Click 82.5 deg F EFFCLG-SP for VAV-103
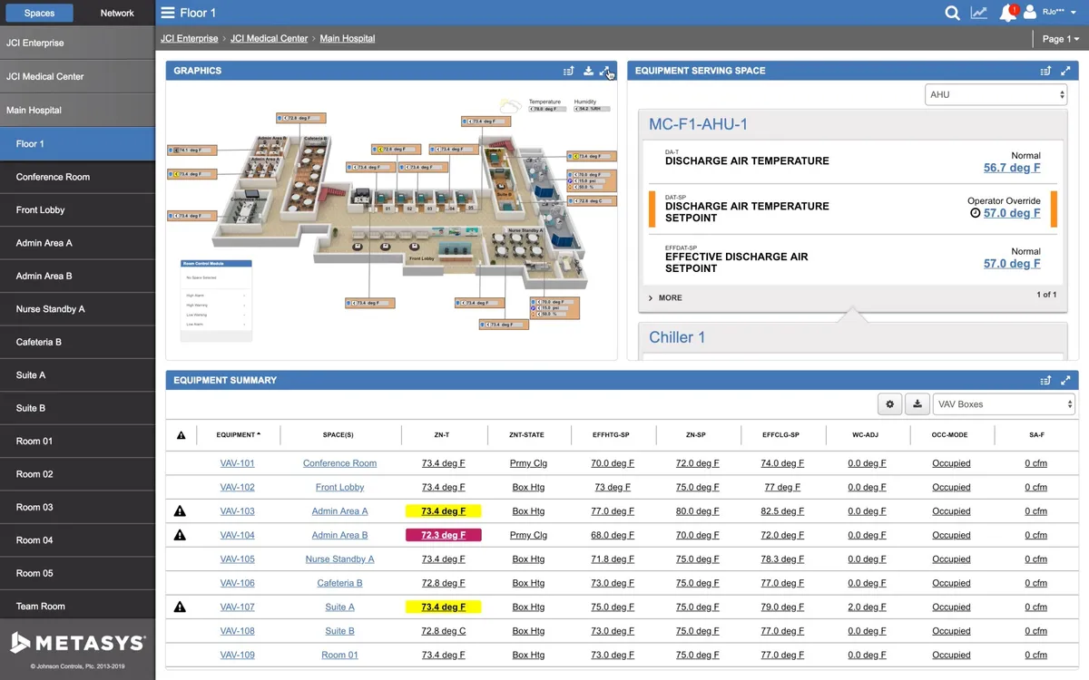Viewport: 1089px width, 680px height. (781, 511)
